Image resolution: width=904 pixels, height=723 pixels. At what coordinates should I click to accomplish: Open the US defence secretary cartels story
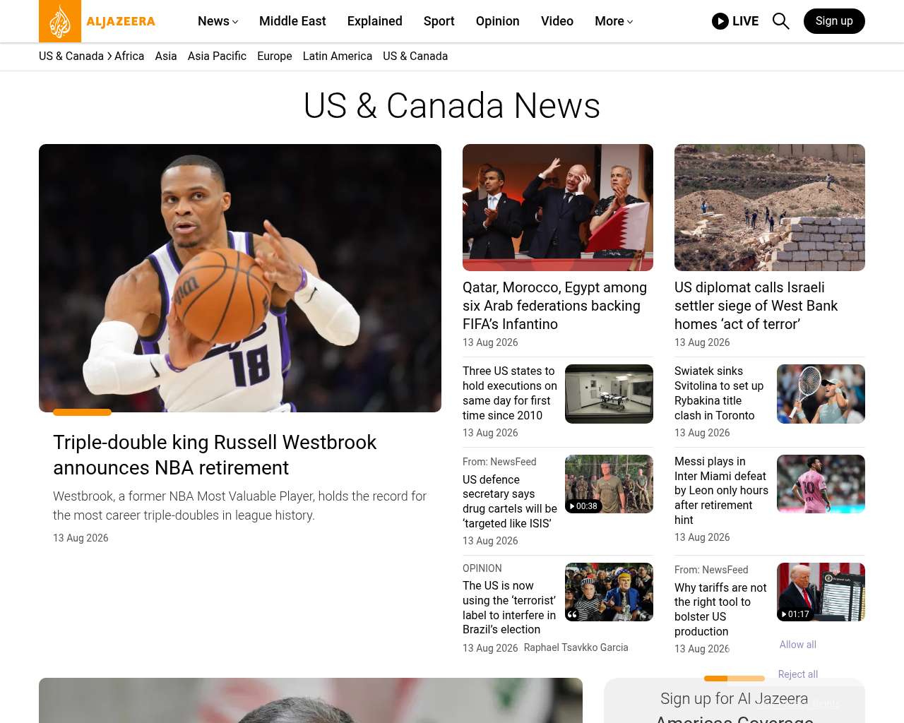point(510,501)
